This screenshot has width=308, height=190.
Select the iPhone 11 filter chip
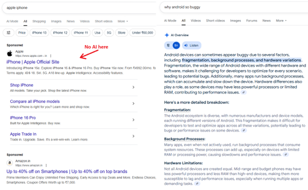point(81,33)
